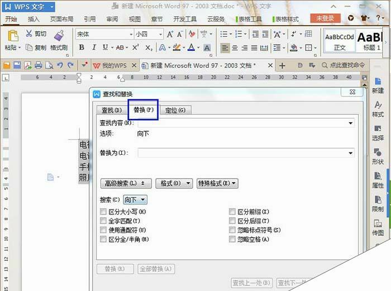Image resolution: width=391 pixels, height=291 pixels.
Task: Increase font size with A+ icon
Action: point(170,34)
